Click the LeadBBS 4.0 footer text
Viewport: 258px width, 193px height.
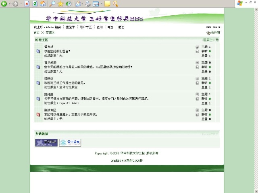point(127,160)
